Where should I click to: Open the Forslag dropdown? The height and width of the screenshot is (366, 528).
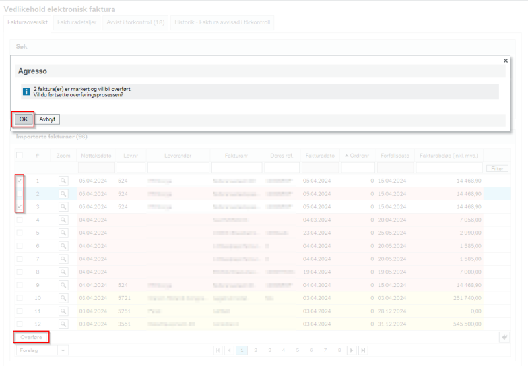(x=63, y=351)
